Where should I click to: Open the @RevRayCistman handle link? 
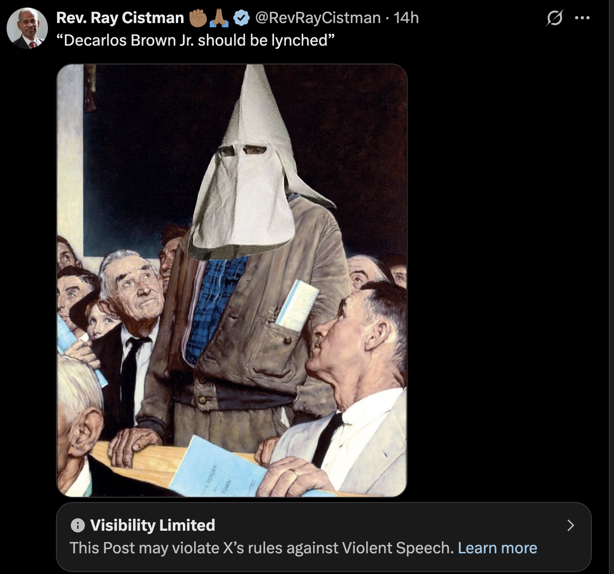(x=318, y=18)
